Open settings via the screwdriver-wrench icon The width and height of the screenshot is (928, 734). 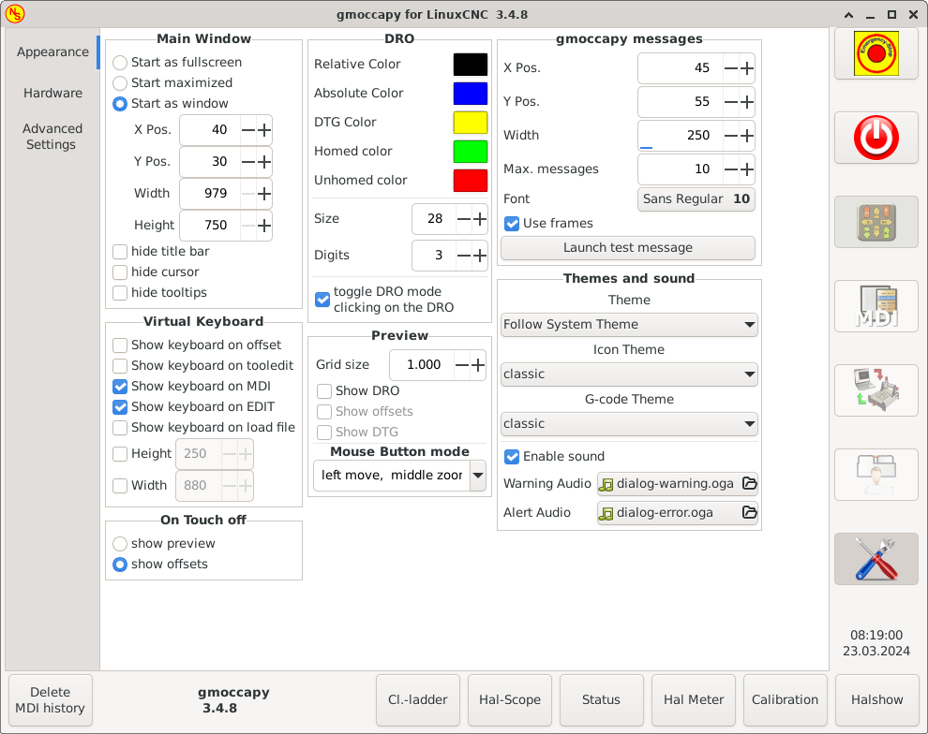(876, 559)
